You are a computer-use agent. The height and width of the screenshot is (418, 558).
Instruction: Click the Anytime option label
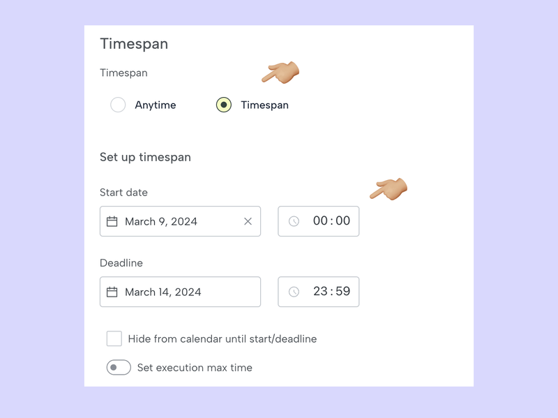point(155,105)
